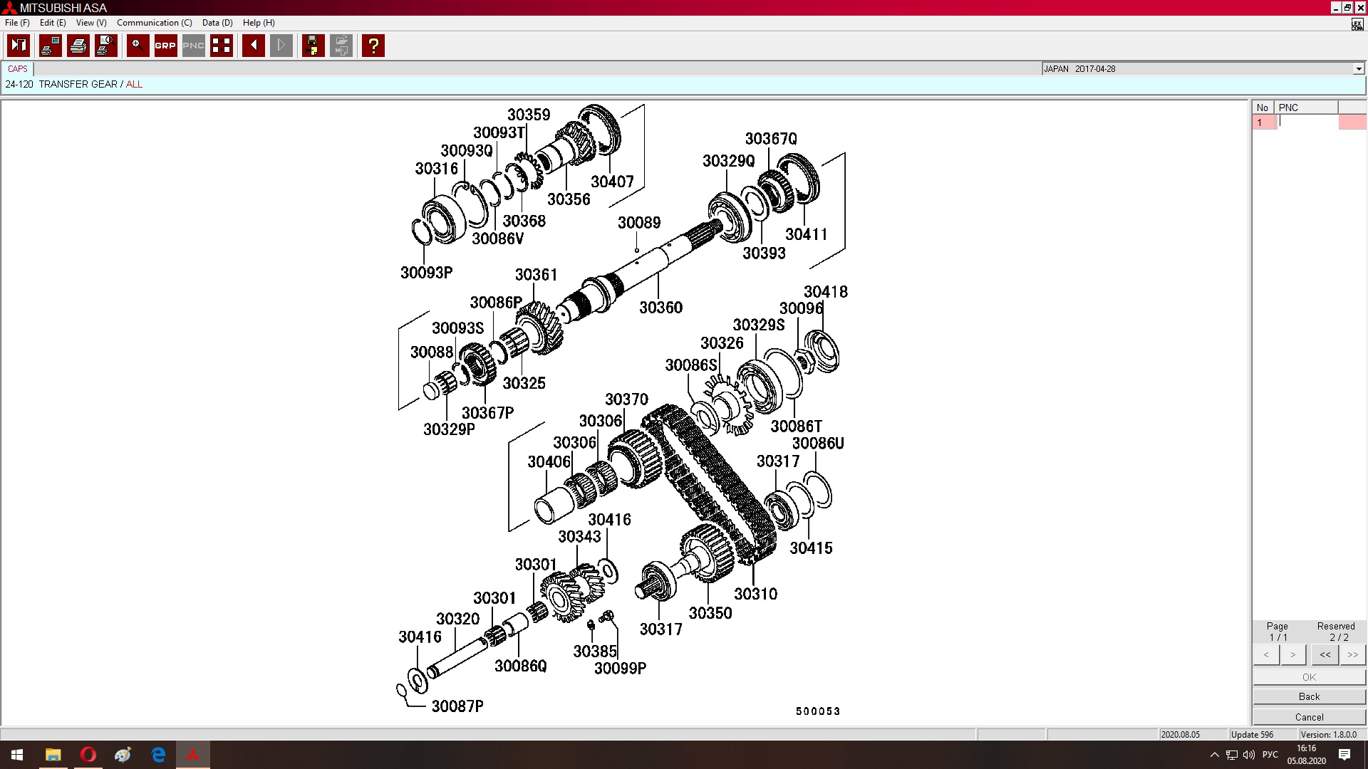Click the floppy disk save icon
Image resolution: width=1368 pixels, height=769 pixels.
click(313, 46)
